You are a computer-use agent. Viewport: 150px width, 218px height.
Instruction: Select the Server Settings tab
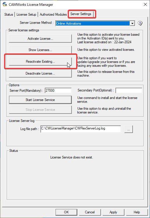[81, 14]
